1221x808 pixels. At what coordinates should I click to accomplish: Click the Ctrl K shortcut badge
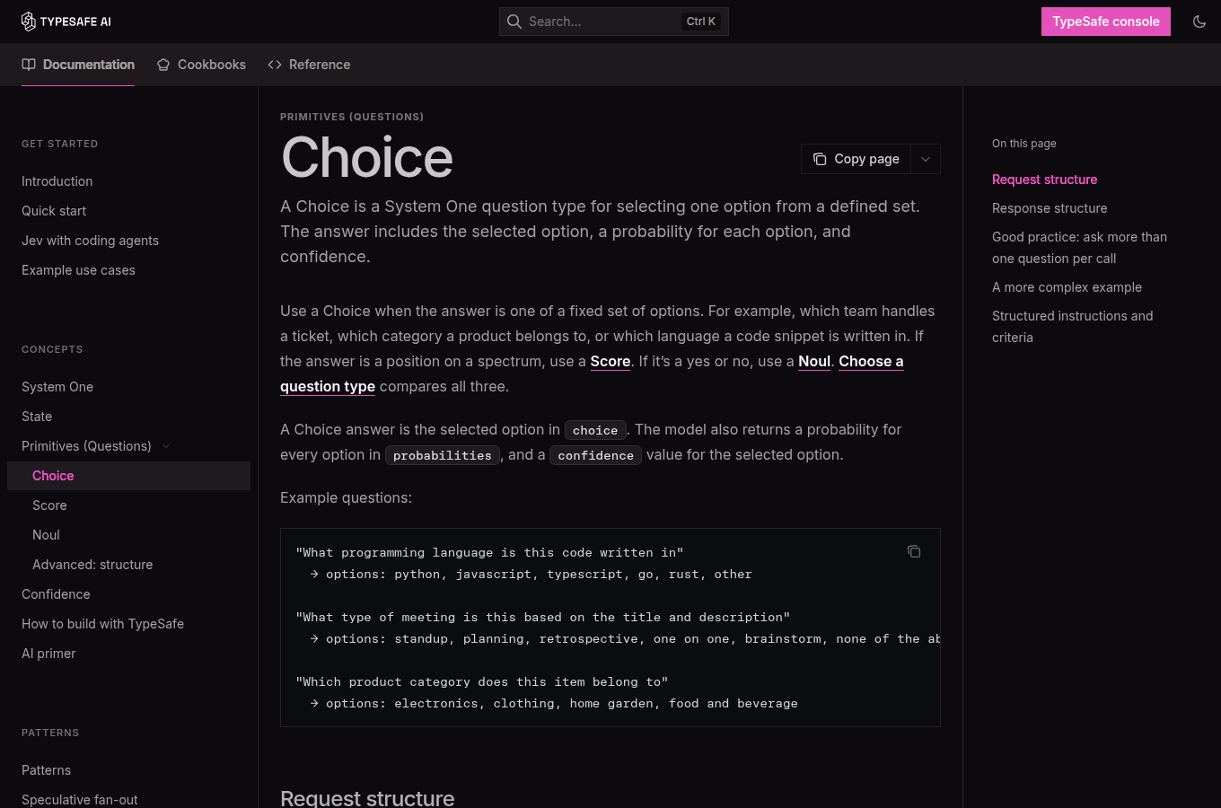[701, 22]
